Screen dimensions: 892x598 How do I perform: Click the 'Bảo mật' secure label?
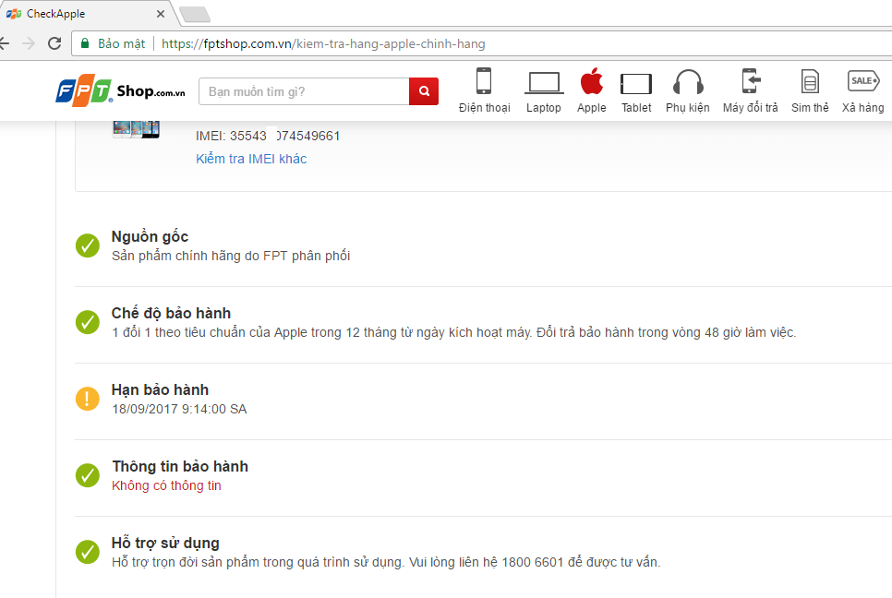[x=121, y=43]
